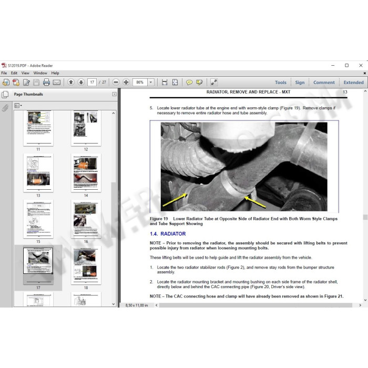The height and width of the screenshot is (368, 368).
Task: Open the zoom level dropdown arrow
Action: click(151, 82)
